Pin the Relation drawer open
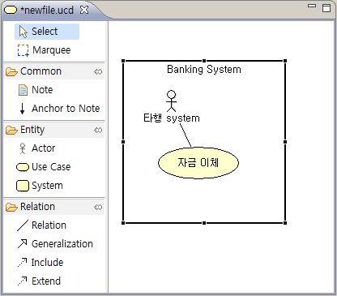Screen dimensions: 337x296 pyautogui.click(x=98, y=207)
